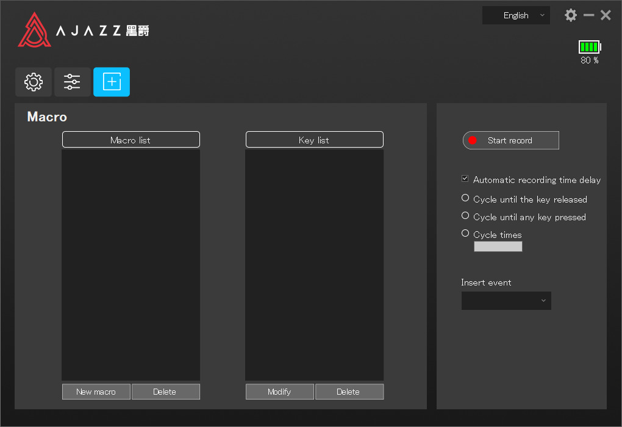Modify the selected key entry
This screenshot has width=622, height=427.
(x=280, y=392)
